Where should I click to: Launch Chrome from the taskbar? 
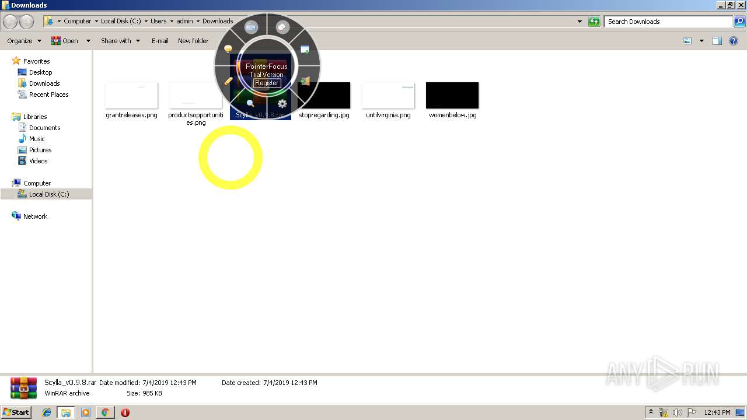click(x=105, y=412)
